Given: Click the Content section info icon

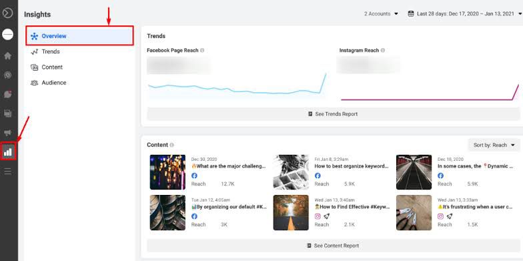Looking at the screenshot, I should click(x=172, y=146).
